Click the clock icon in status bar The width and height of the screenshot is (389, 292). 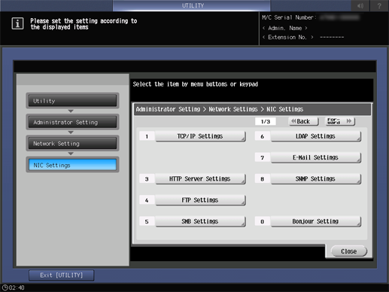[x=5, y=287]
